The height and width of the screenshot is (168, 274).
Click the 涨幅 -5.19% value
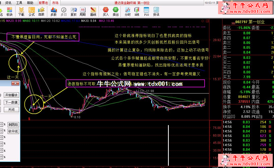click(245, 92)
